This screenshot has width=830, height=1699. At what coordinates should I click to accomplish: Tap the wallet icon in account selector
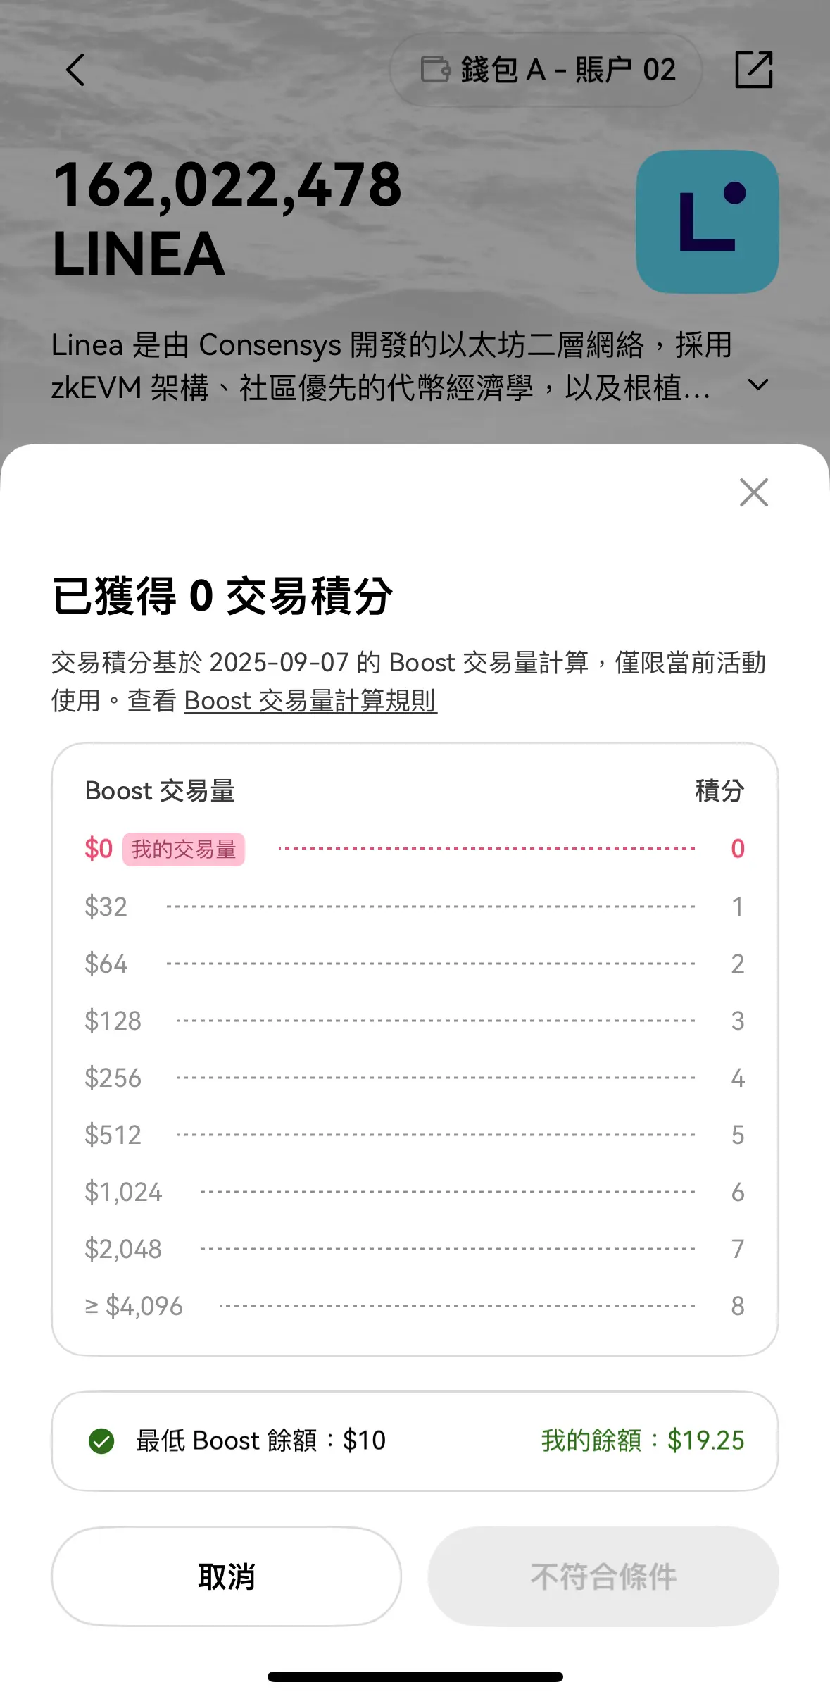pos(435,70)
